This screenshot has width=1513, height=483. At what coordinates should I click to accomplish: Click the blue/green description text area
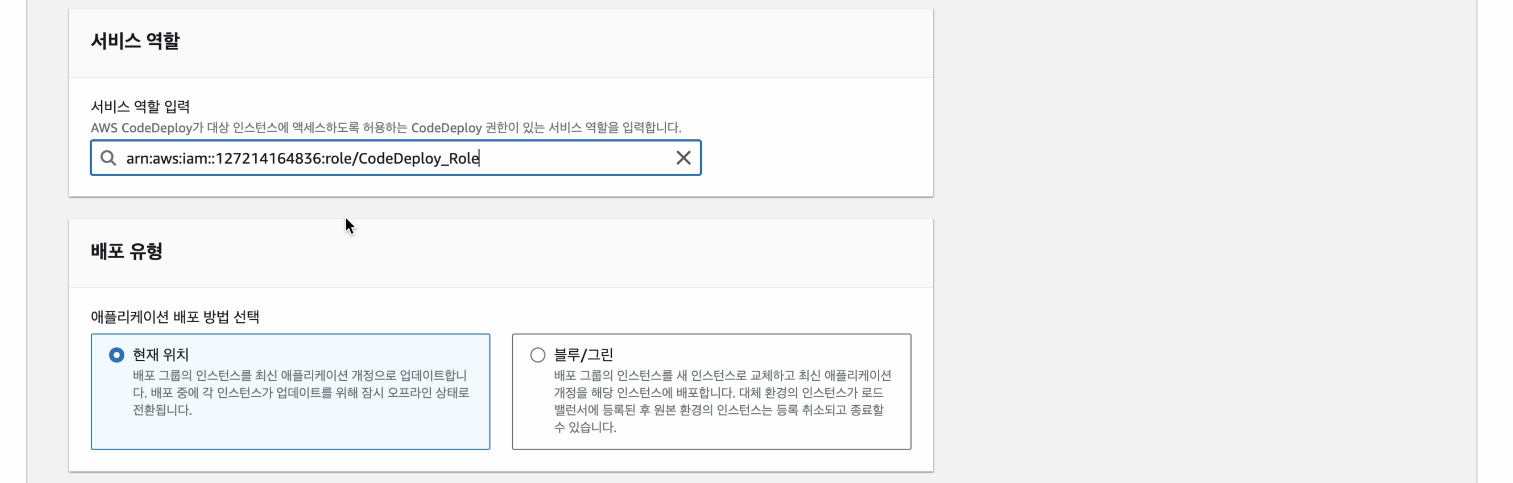click(723, 402)
